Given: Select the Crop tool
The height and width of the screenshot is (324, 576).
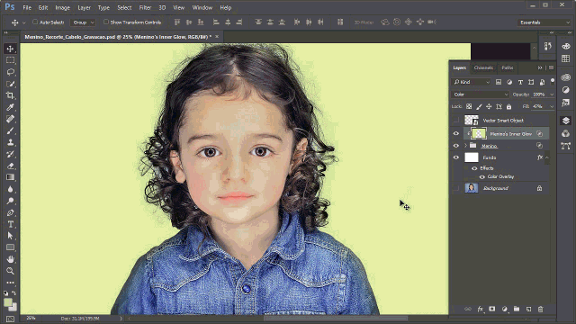Looking at the screenshot, I should pos(10,95).
